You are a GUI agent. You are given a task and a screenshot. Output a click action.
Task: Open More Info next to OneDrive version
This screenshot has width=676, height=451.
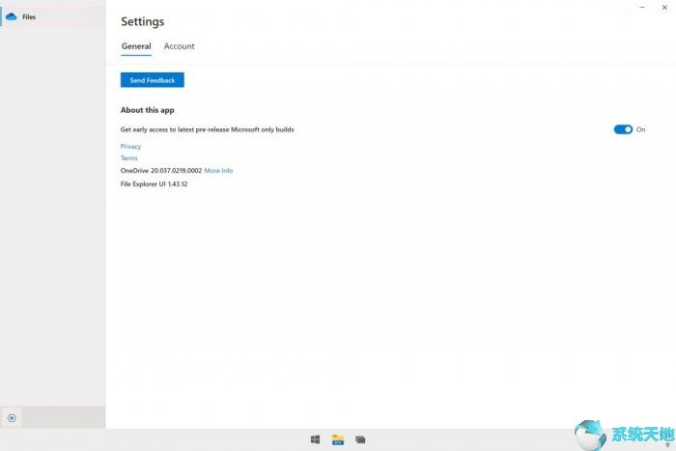point(218,171)
